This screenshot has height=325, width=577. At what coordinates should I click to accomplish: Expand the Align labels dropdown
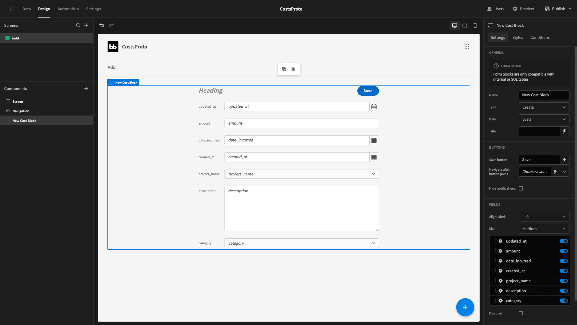point(544,217)
